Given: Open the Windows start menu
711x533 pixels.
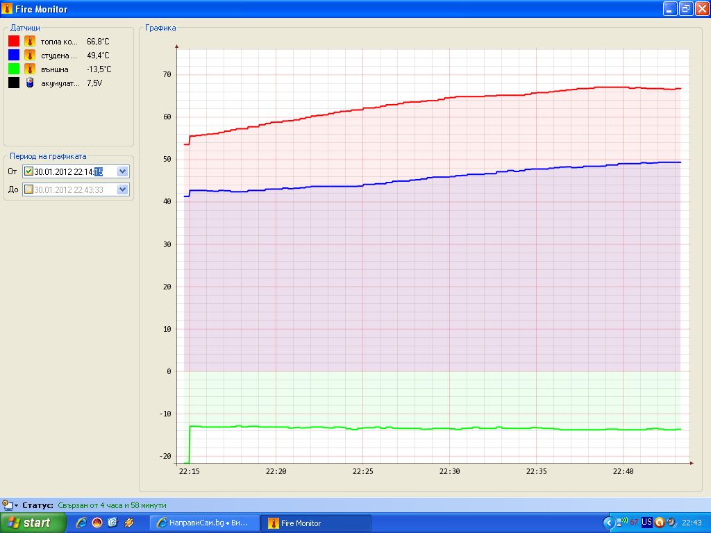Looking at the screenshot, I should (x=33, y=523).
